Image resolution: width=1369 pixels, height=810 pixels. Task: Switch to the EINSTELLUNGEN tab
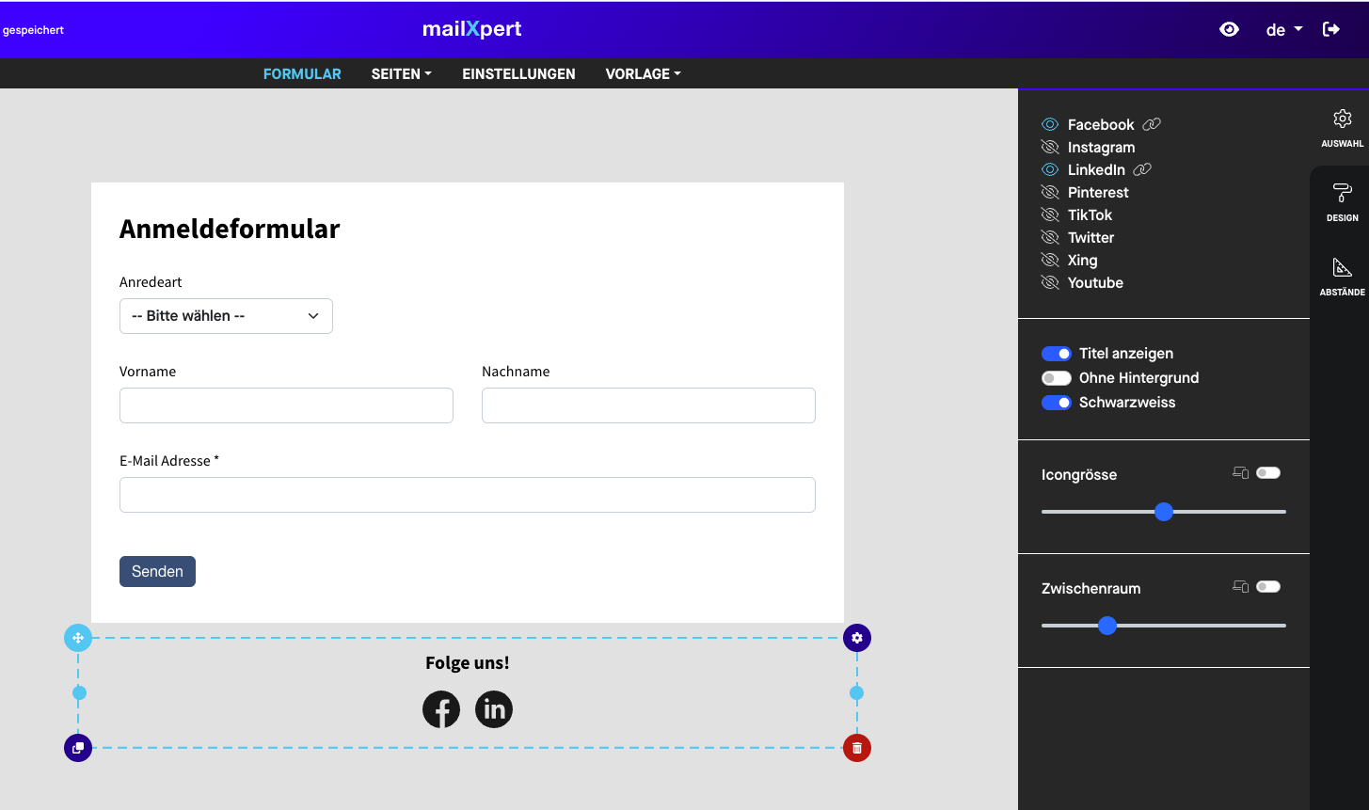coord(518,73)
